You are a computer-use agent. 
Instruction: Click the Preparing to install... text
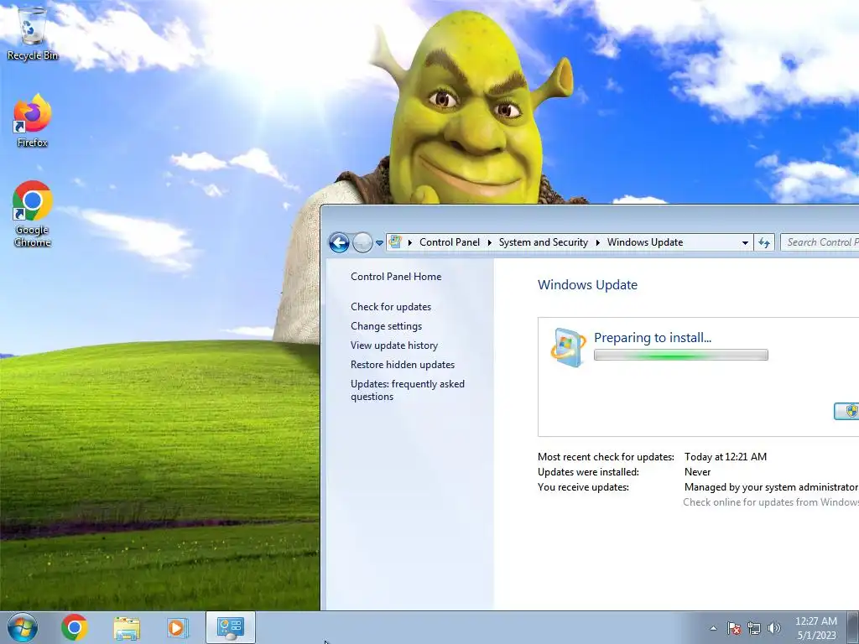pyautogui.click(x=653, y=337)
